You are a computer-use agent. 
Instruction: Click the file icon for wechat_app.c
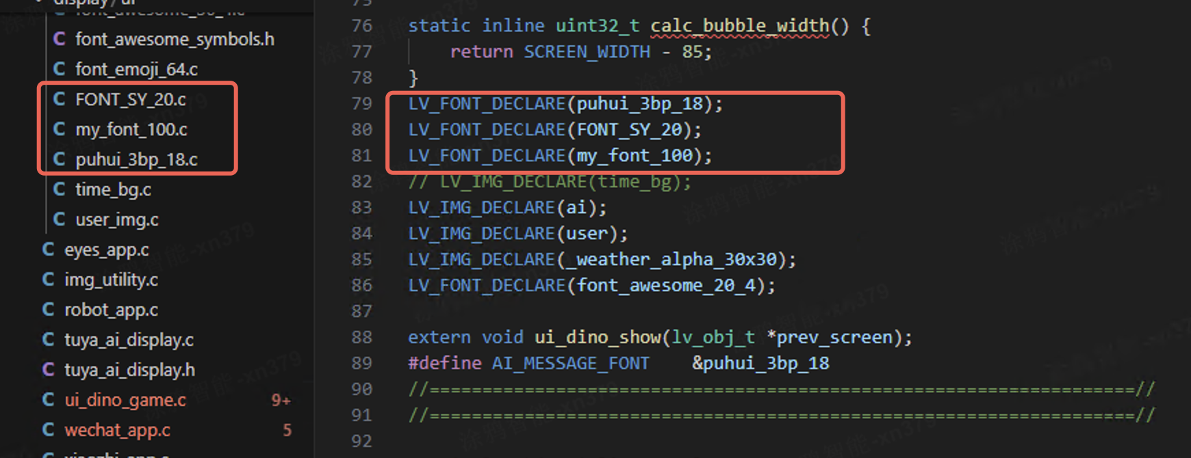(x=49, y=430)
